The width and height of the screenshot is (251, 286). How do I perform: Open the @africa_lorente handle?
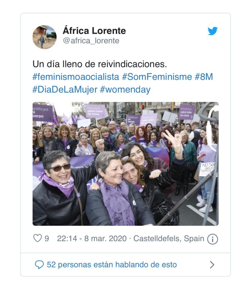coord(91,41)
